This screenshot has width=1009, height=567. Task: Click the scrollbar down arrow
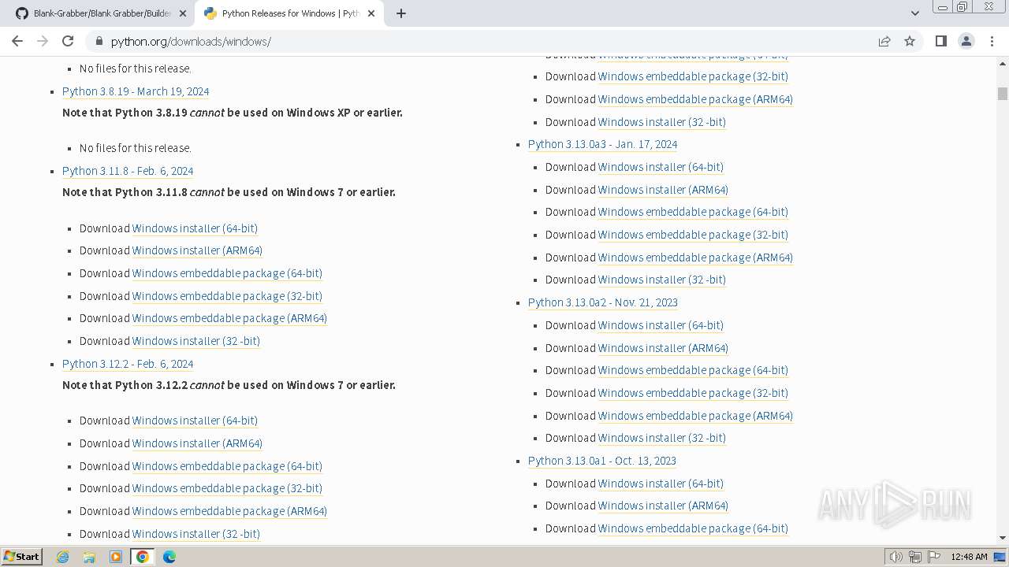point(1003,538)
